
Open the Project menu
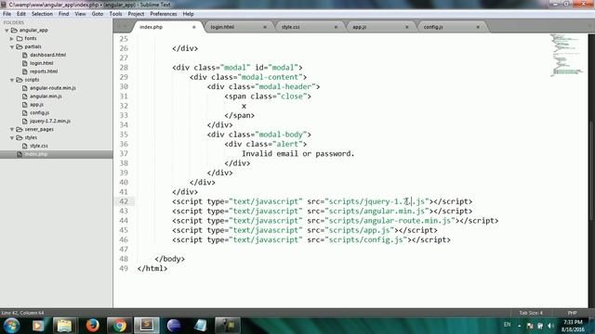(x=136, y=14)
